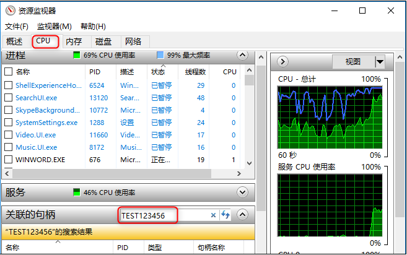Sort processes by 名称 column header
This screenshot has width=407, height=255.
tap(23, 72)
